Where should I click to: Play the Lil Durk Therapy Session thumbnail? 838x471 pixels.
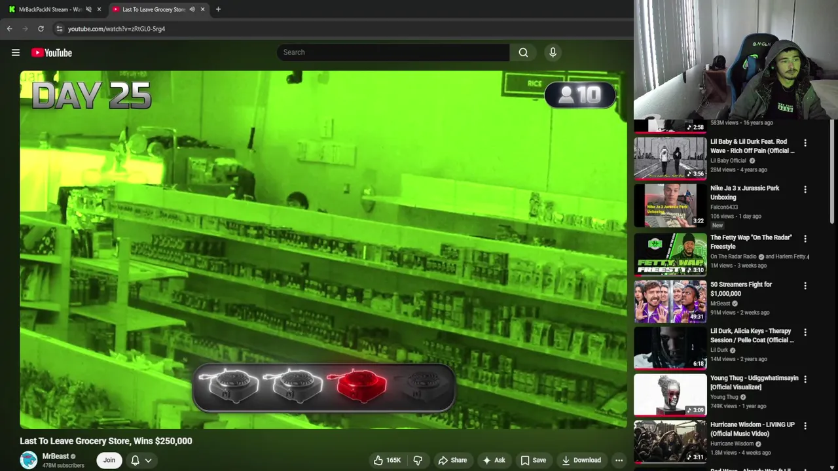coord(670,347)
